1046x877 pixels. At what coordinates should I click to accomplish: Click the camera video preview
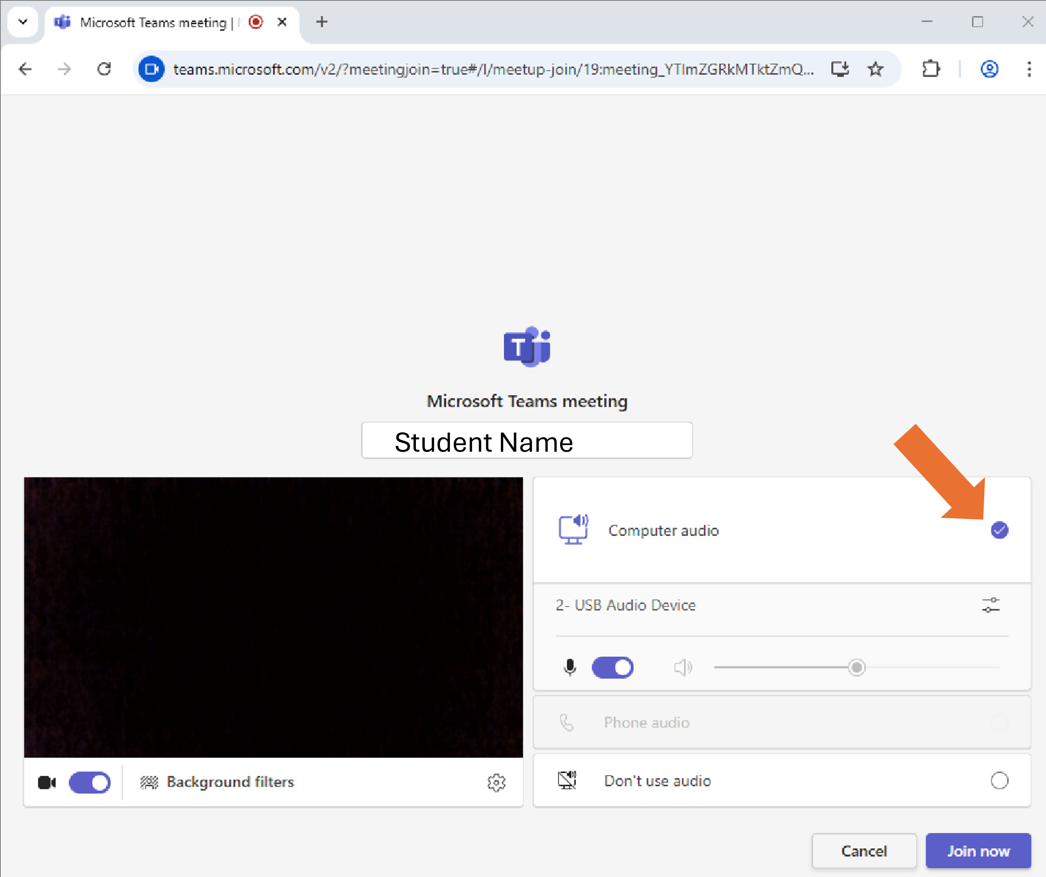click(273, 617)
